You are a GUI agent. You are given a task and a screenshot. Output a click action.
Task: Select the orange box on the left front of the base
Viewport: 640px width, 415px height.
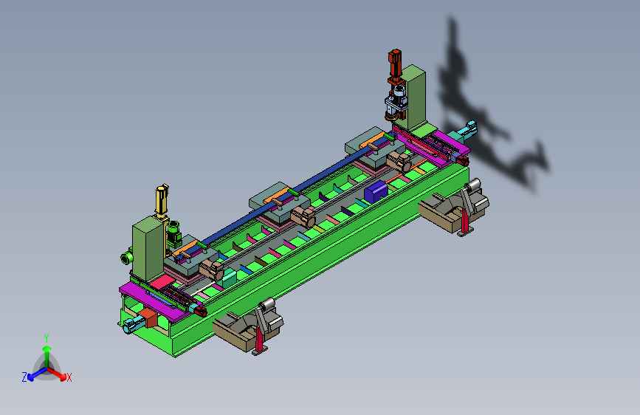(x=148, y=318)
